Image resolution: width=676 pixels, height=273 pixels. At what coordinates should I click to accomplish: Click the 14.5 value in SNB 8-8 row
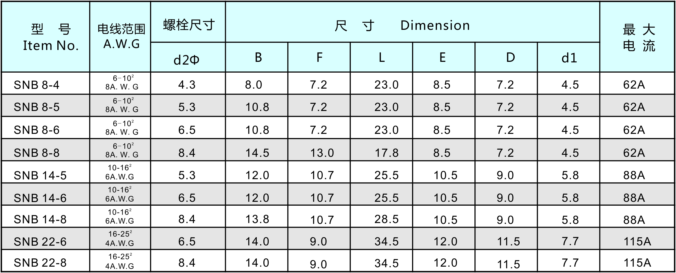pos(257,153)
